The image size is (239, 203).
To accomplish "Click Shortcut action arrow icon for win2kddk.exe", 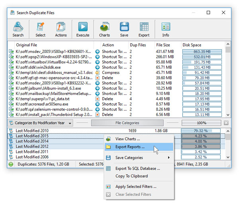I will pyautogui.click(x=98, y=68).
